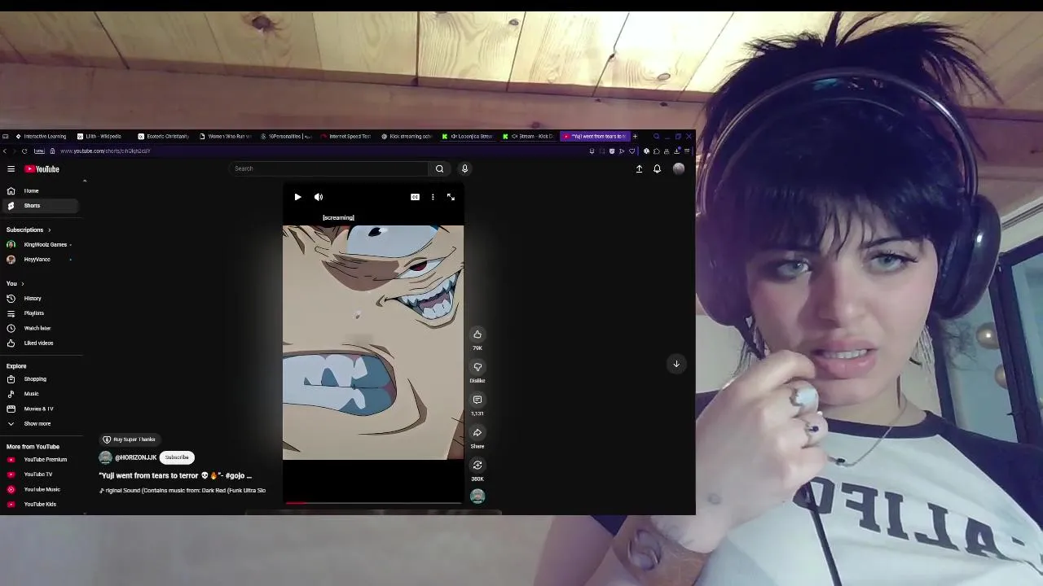
Task: Open Home in the sidebar
Action: click(x=39, y=190)
